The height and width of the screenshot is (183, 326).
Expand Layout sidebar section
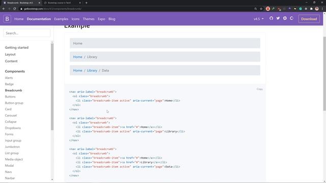point(10,54)
